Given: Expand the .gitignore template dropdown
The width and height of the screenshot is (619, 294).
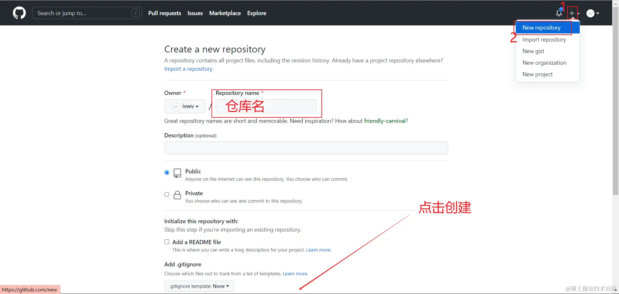Looking at the screenshot, I should tap(199, 286).
